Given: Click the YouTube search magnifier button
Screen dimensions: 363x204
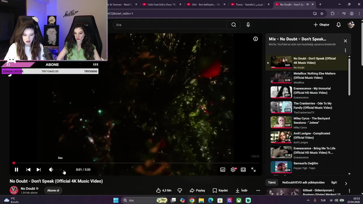Looking at the screenshot, I should (234, 25).
